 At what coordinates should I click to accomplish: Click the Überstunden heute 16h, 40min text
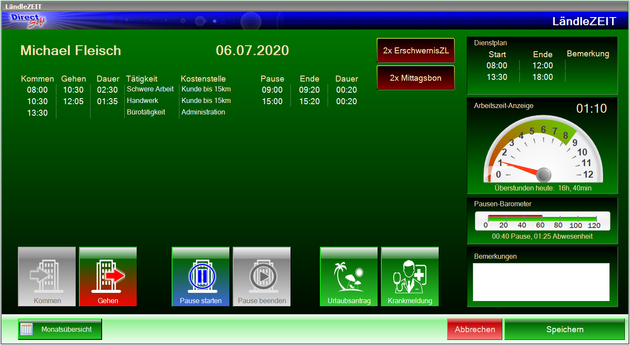coord(543,188)
